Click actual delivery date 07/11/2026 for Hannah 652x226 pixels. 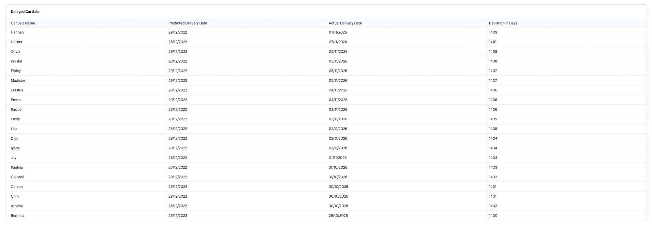tap(338, 32)
